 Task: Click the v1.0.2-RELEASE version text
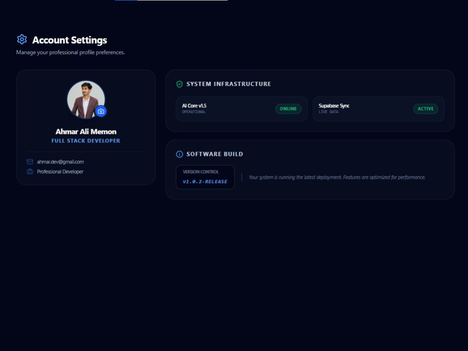pos(205,182)
